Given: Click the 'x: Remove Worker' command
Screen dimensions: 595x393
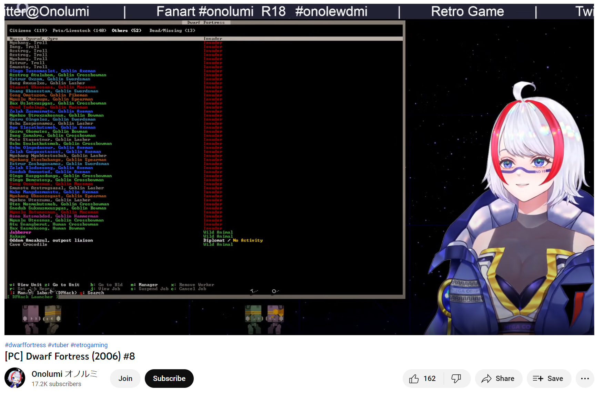Looking at the screenshot, I should 192,285.
